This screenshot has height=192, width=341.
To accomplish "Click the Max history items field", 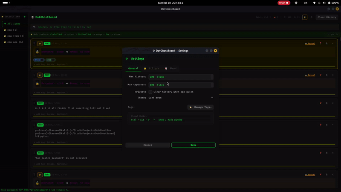I will (x=181, y=77).
